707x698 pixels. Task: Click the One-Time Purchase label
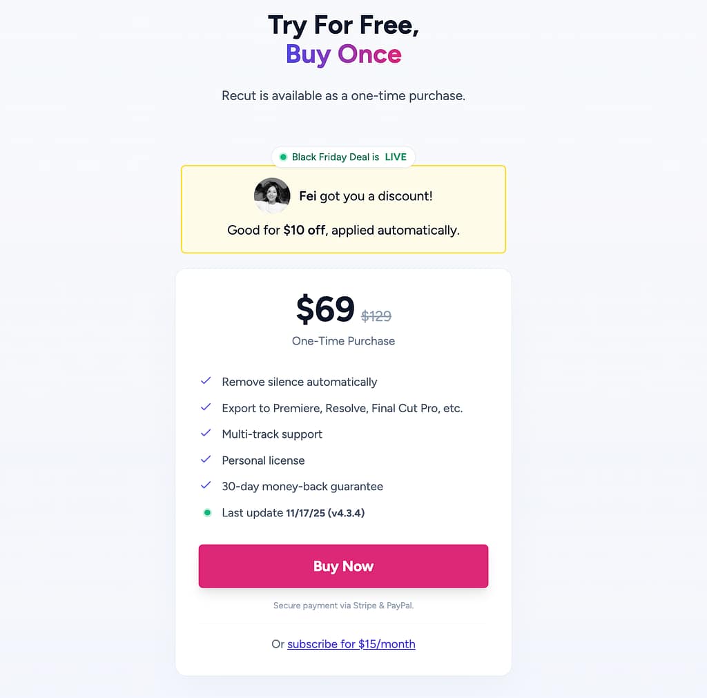(343, 341)
